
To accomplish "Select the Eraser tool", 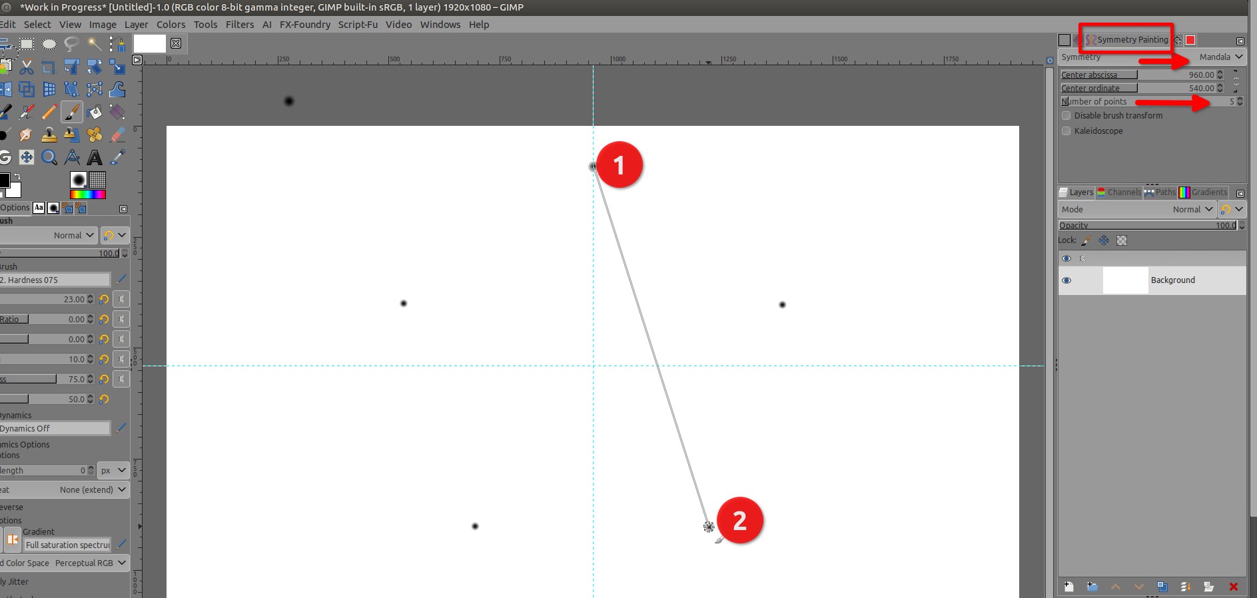I will click(x=117, y=135).
